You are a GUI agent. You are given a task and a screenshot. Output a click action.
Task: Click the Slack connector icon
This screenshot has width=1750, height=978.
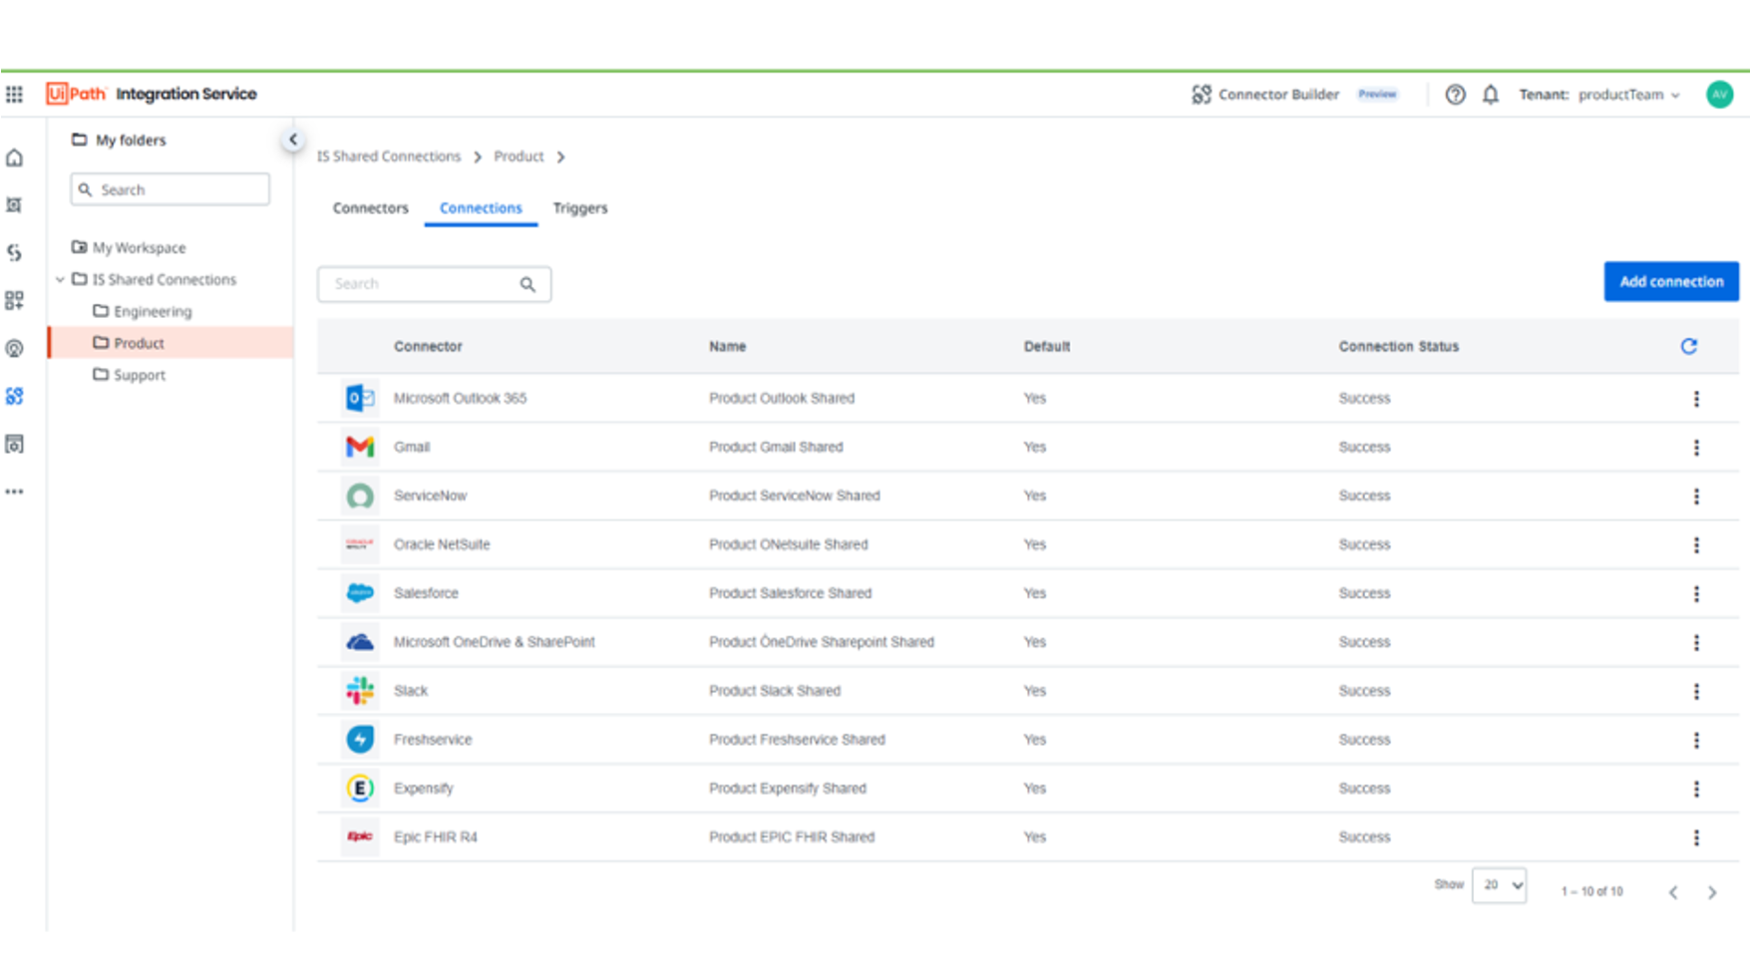pyautogui.click(x=360, y=690)
